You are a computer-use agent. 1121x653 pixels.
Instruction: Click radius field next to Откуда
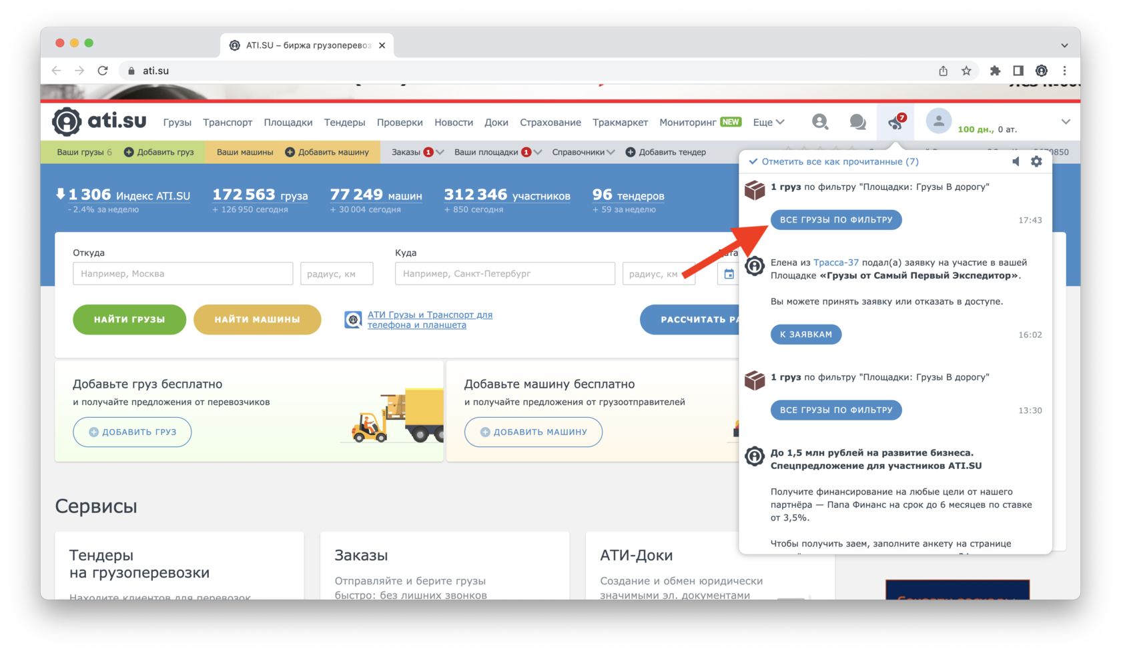click(x=337, y=273)
